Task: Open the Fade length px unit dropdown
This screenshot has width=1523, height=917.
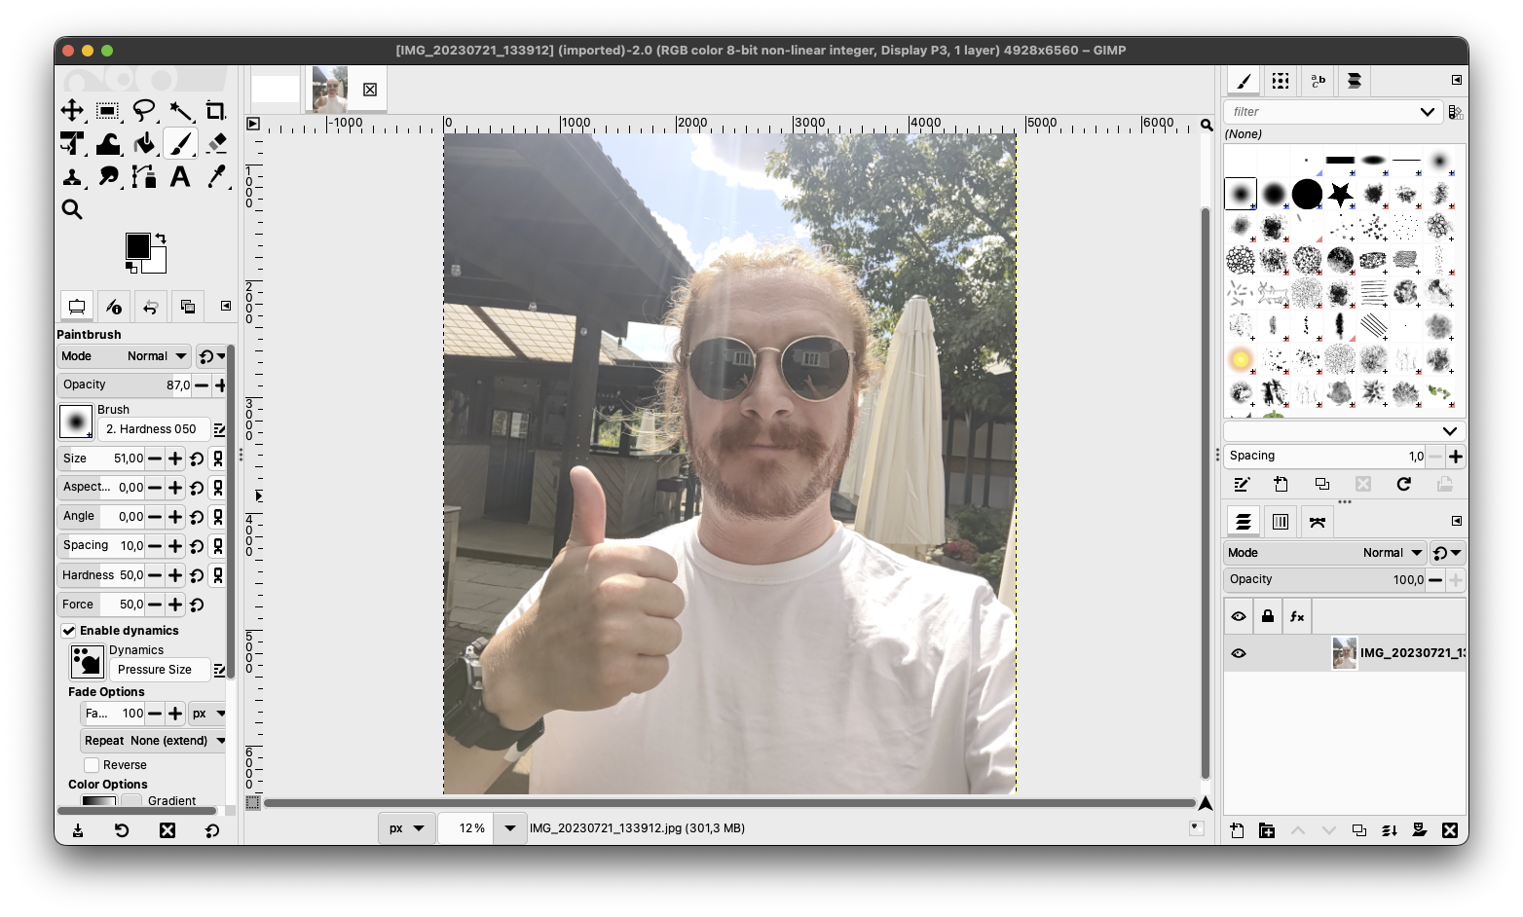Action: tap(207, 714)
